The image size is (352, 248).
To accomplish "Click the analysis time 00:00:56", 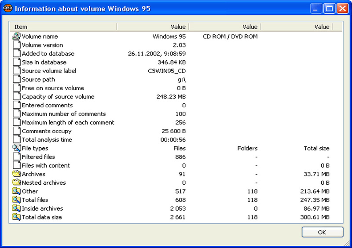I will click(173, 139).
